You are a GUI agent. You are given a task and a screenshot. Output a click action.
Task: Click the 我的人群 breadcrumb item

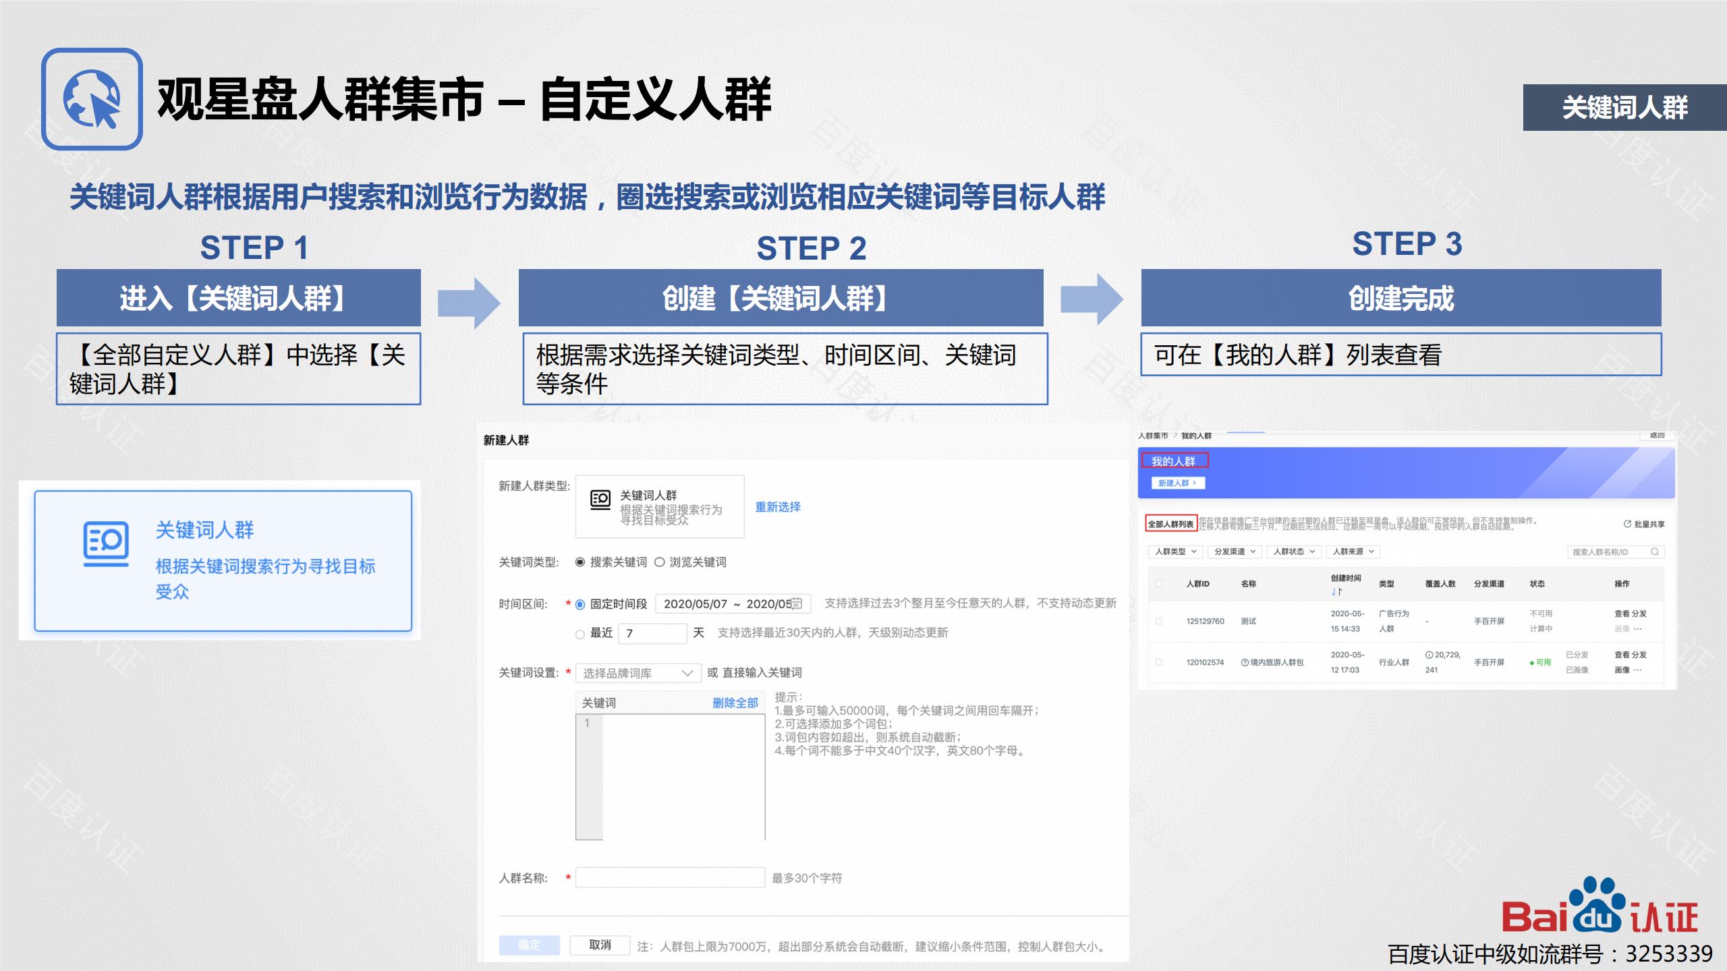coord(1196,436)
